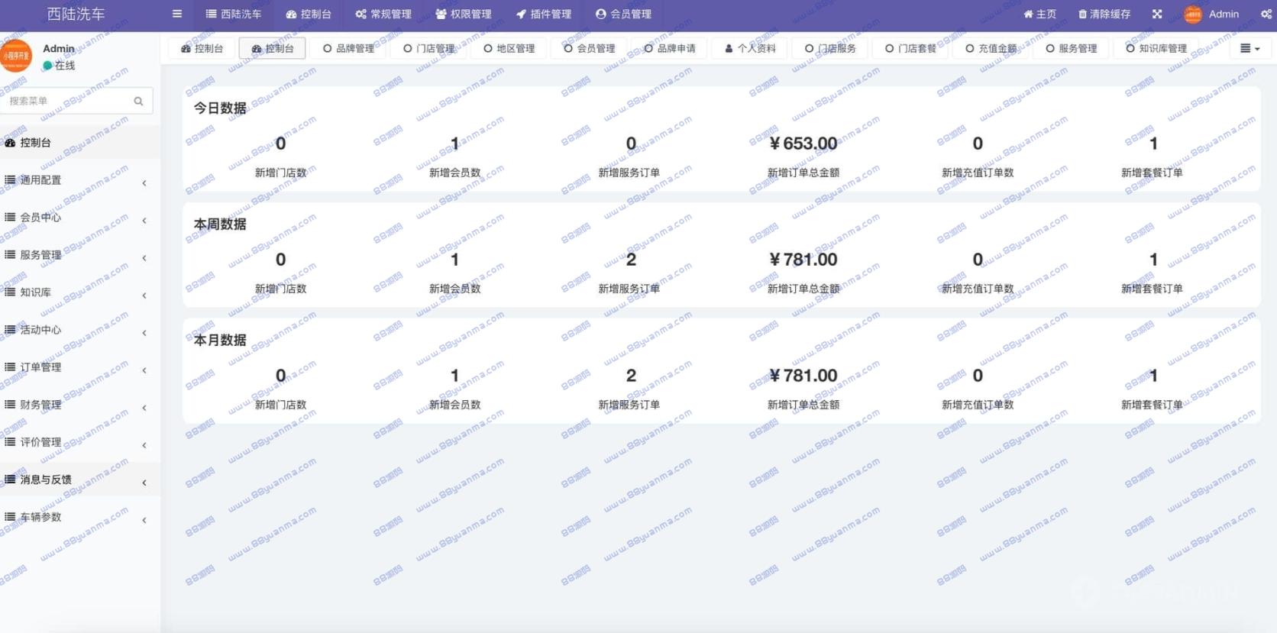
Task: Toggle fullscreen expand icon
Action: pyautogui.click(x=1157, y=14)
